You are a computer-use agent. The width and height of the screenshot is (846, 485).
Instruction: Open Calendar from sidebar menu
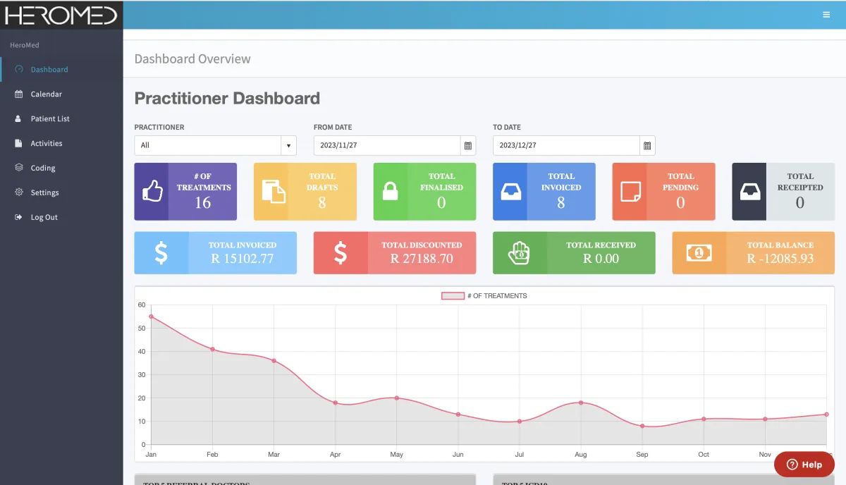tap(47, 94)
